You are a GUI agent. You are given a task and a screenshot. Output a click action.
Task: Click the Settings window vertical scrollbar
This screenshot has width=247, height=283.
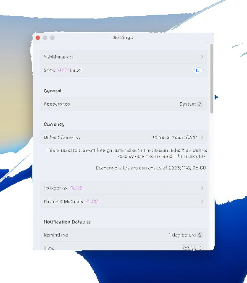[x=212, y=79]
